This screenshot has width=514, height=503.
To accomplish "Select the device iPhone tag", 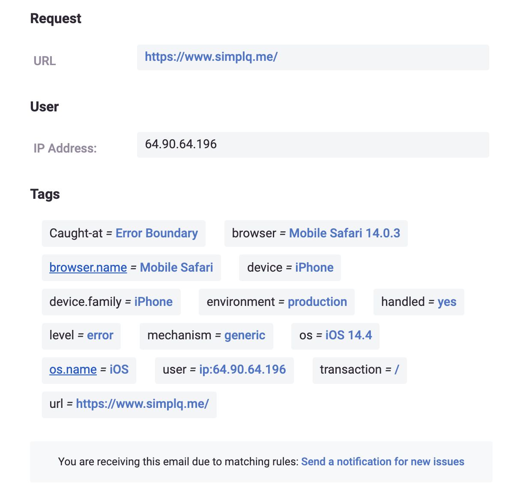I will pos(290,267).
